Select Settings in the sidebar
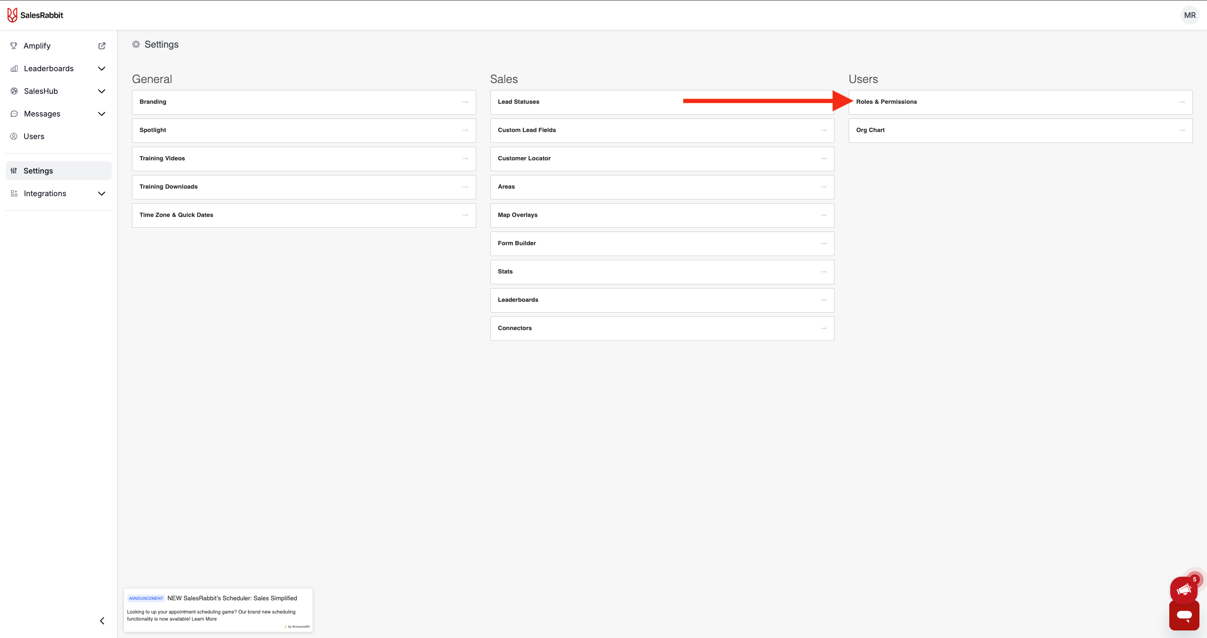The width and height of the screenshot is (1207, 638). click(58, 171)
